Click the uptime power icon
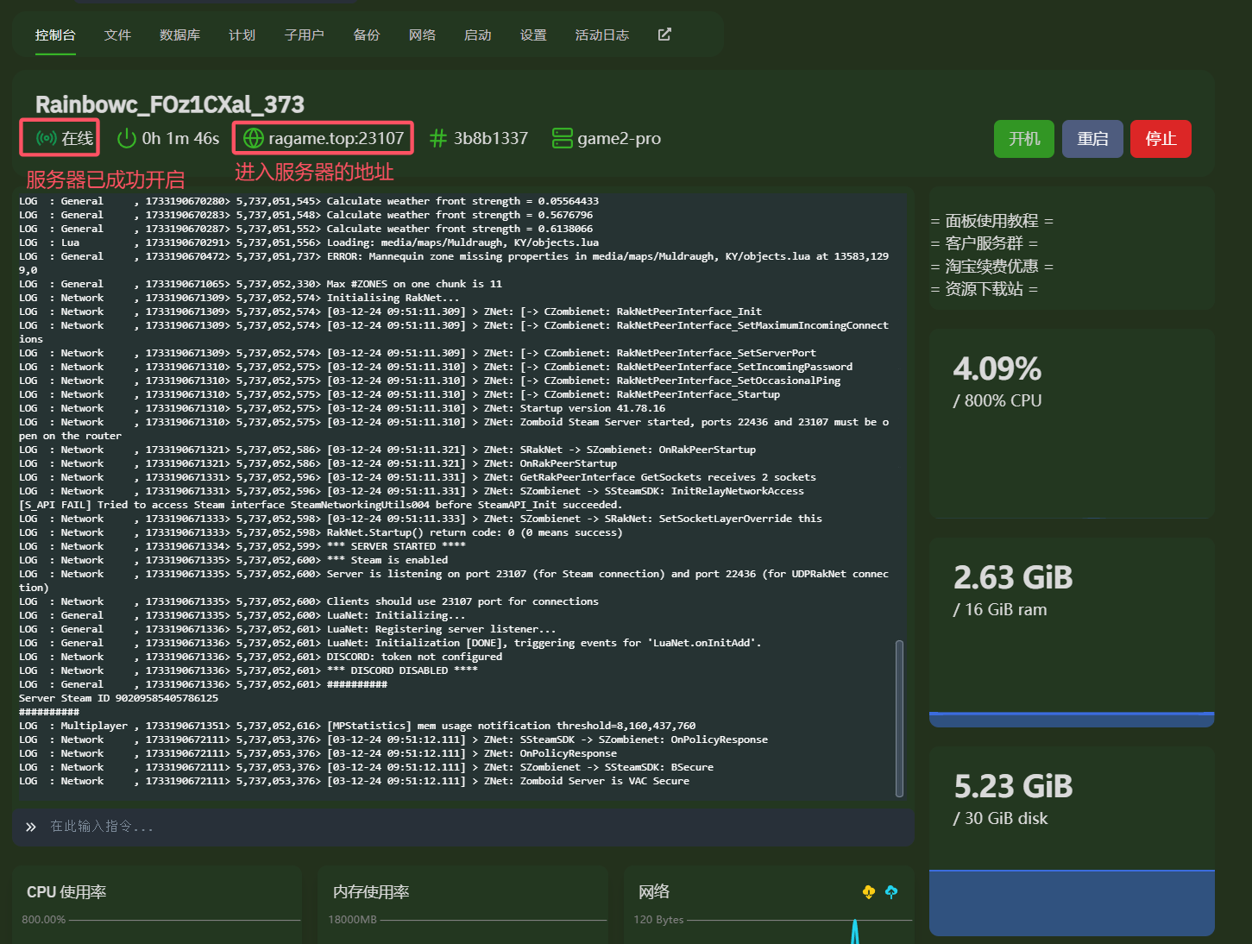Screen dimensions: 1252x944 (127, 138)
